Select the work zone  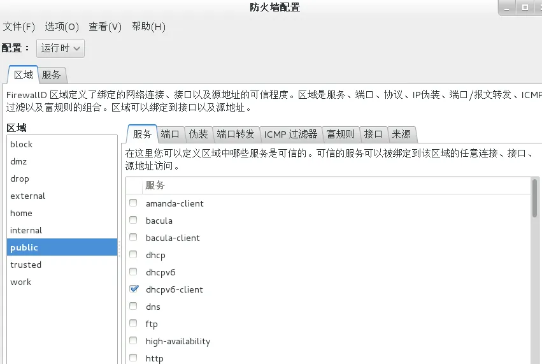(x=62, y=282)
